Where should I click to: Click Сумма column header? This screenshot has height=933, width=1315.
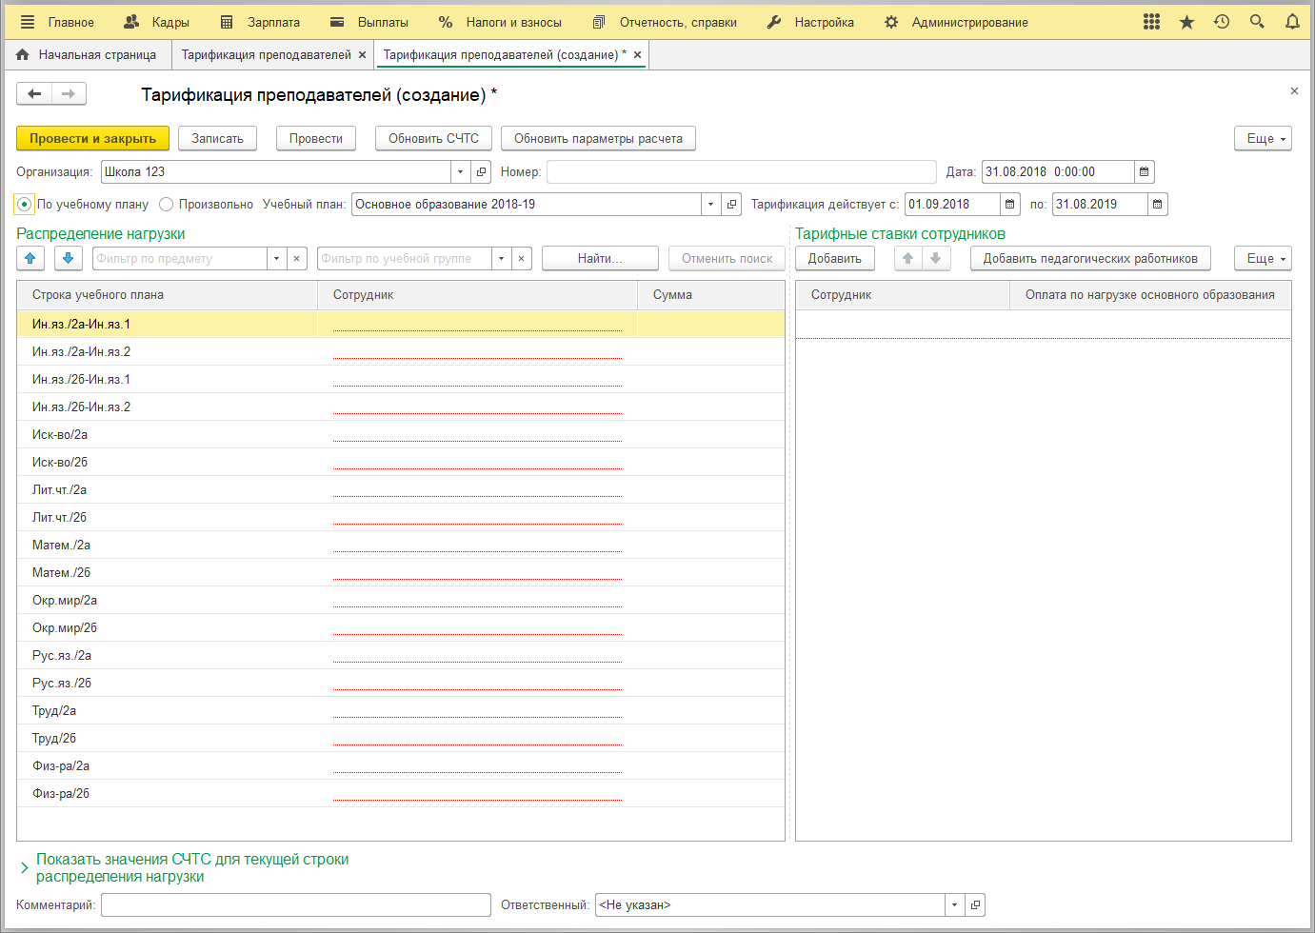[711, 295]
